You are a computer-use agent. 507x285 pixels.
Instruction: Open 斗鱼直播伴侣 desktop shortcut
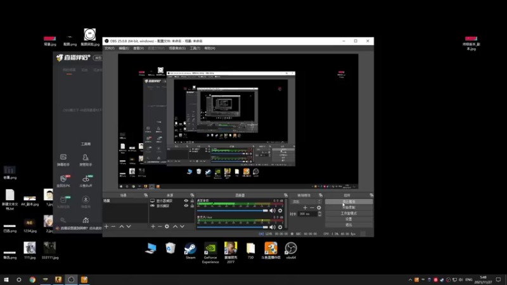coord(271,251)
